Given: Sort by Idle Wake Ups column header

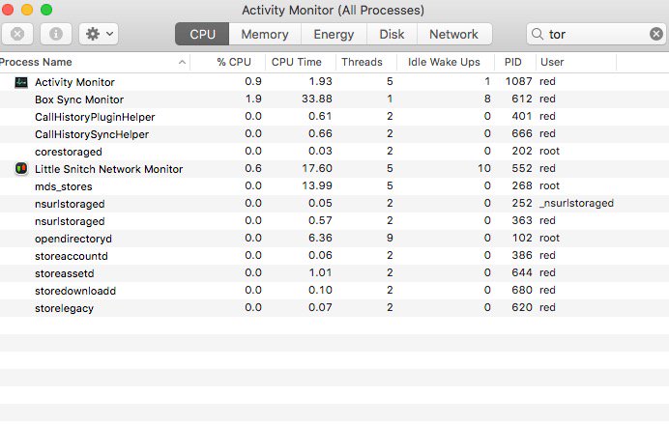Looking at the screenshot, I should coord(444,62).
